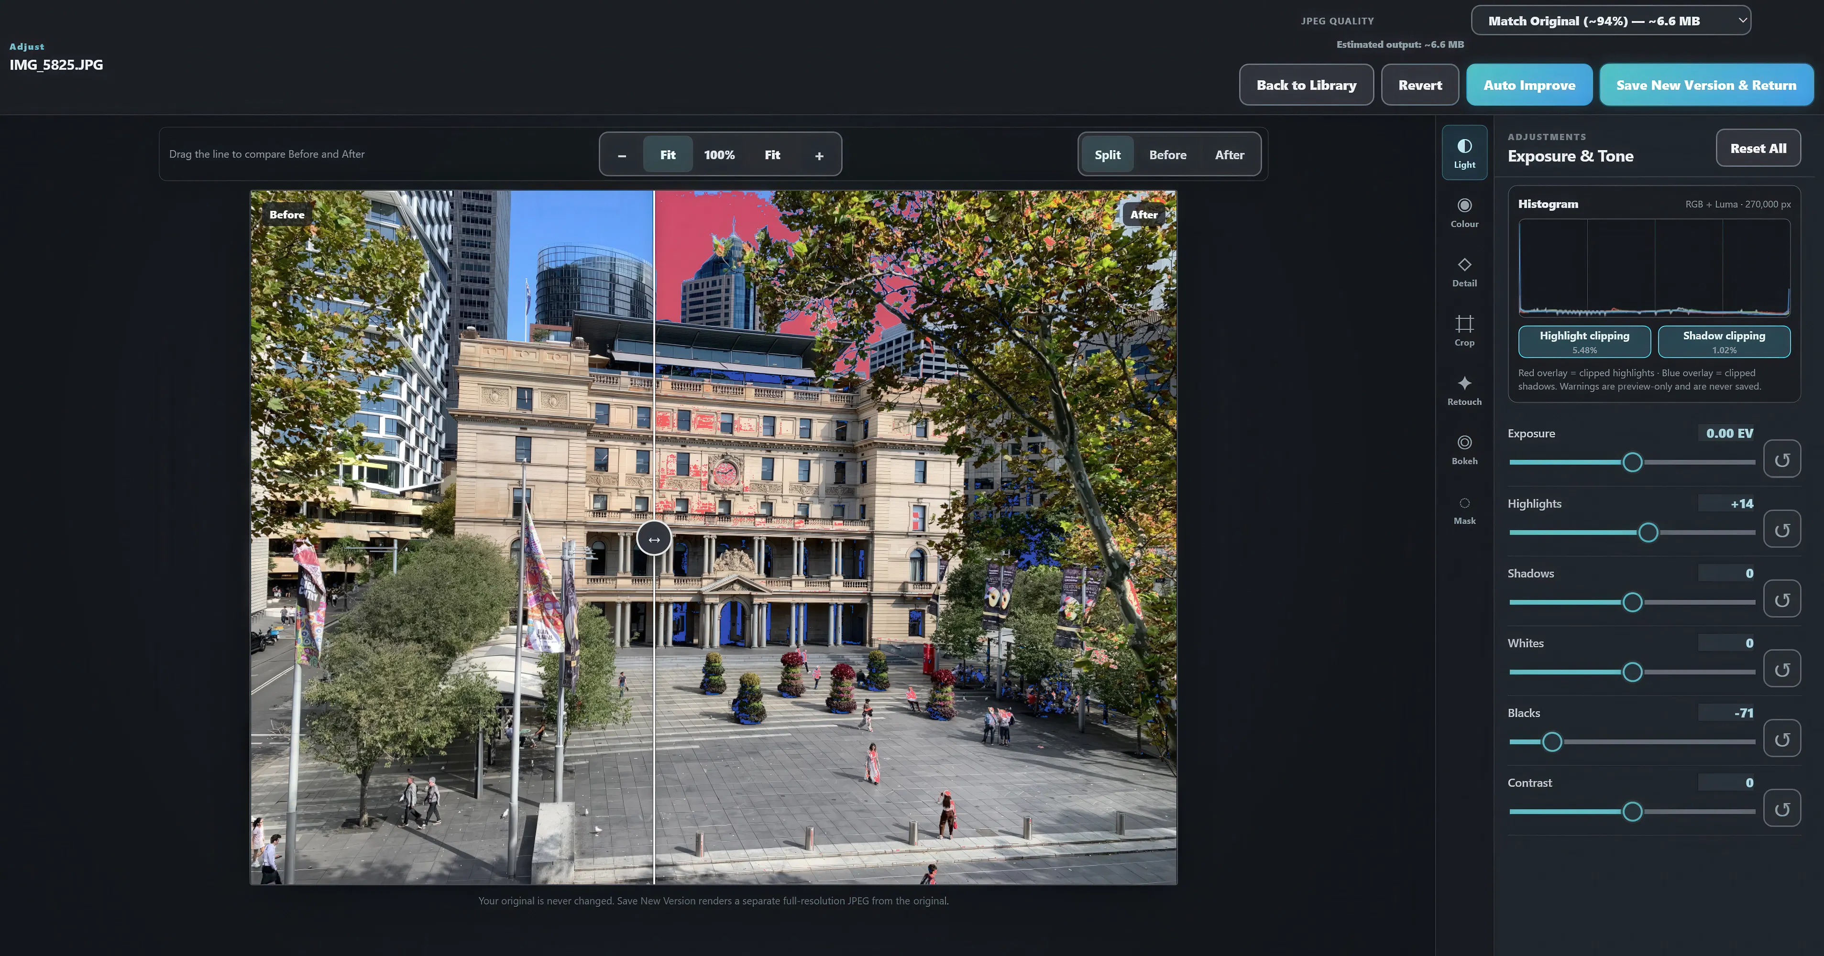Apply Auto Improve
This screenshot has width=1824, height=956.
coord(1529,85)
